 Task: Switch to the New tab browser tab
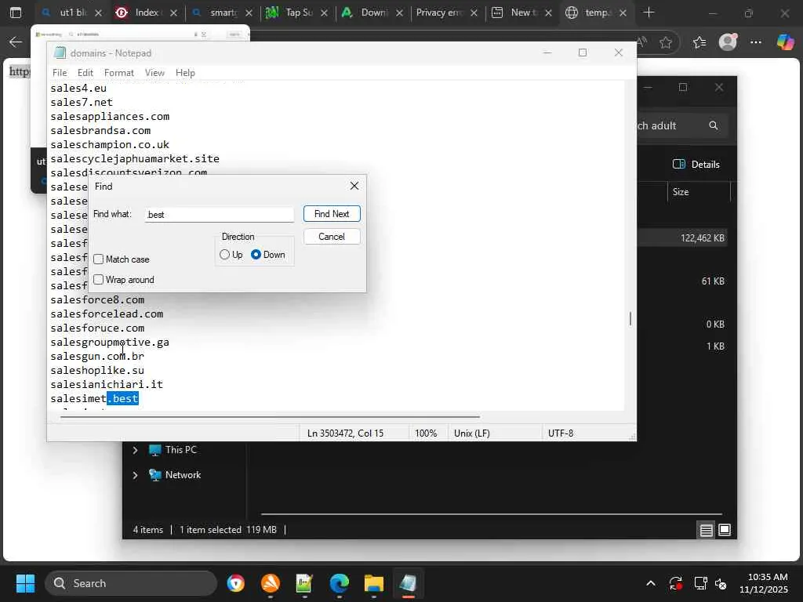pyautogui.click(x=521, y=13)
